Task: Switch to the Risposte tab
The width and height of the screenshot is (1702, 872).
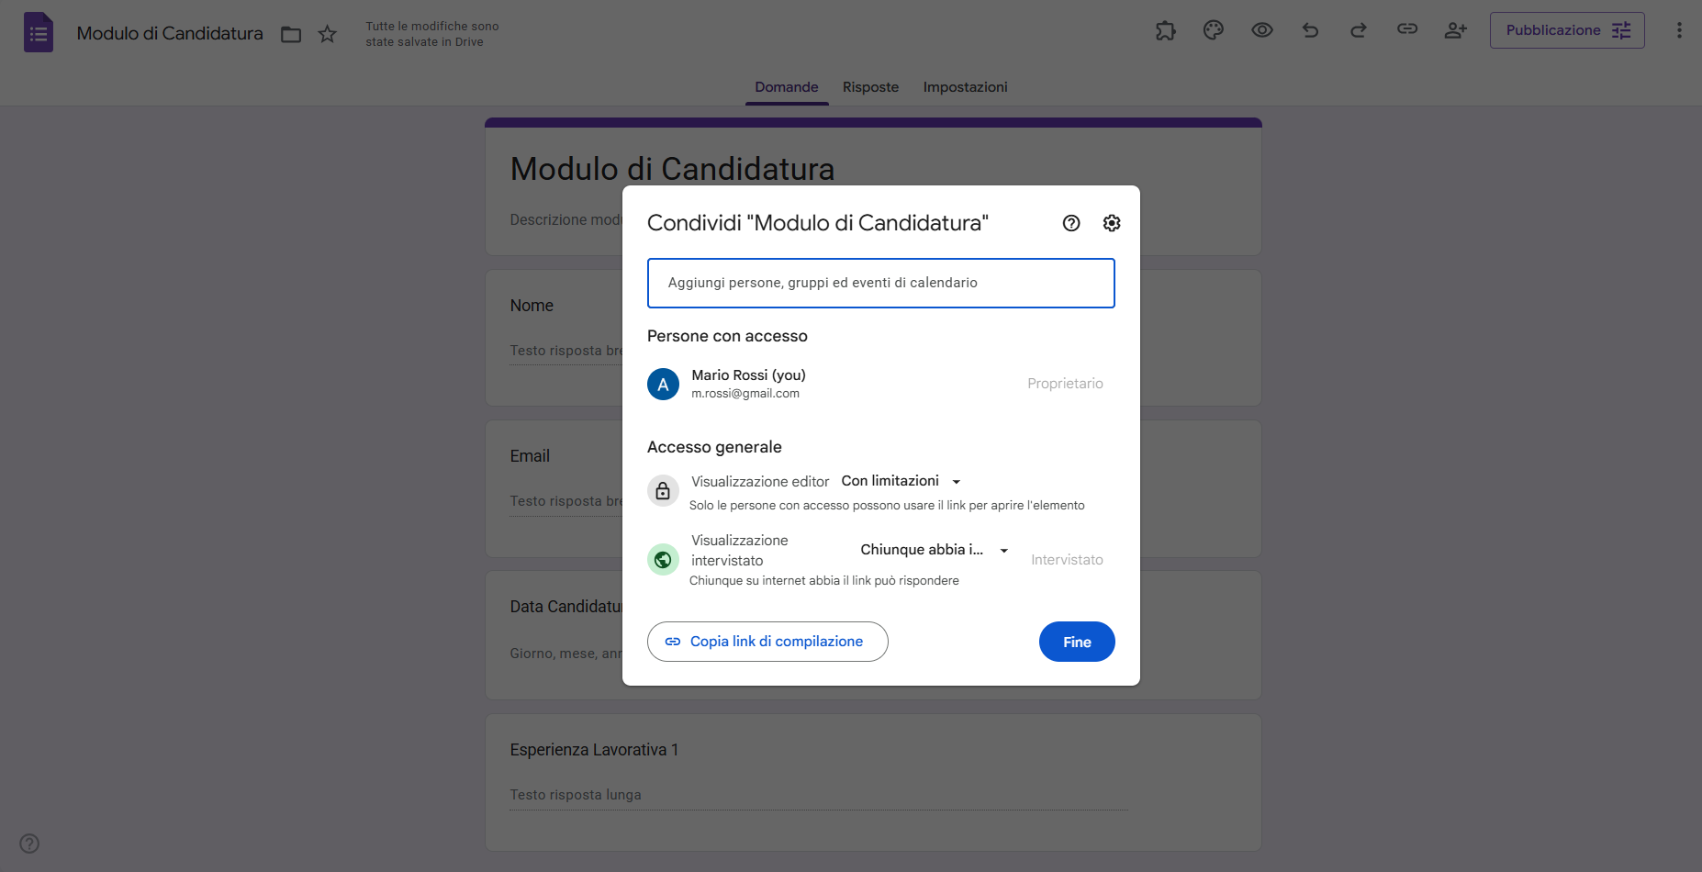Action: point(870,86)
